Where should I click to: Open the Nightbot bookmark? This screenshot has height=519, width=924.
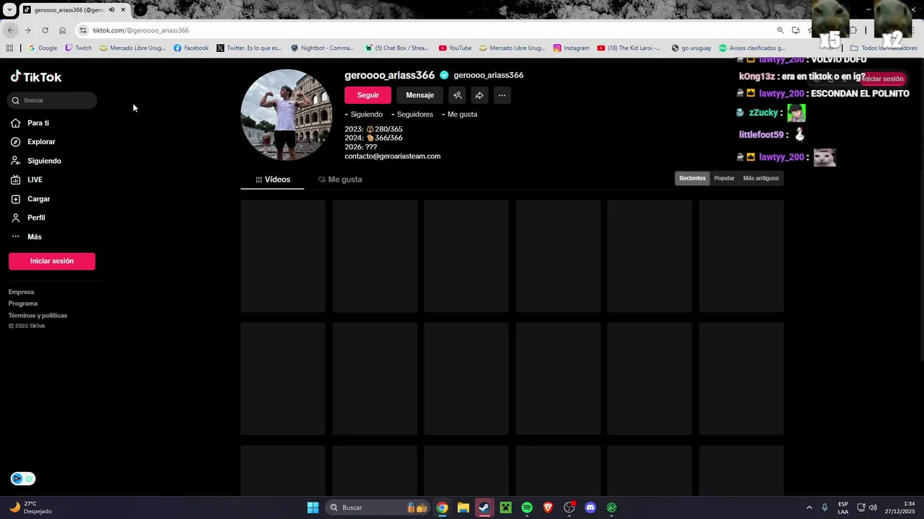click(323, 48)
